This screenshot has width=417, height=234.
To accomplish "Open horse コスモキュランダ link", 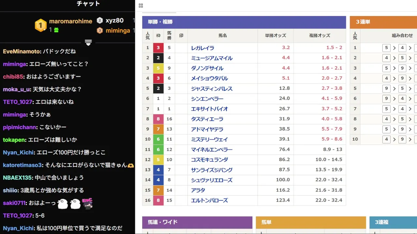I will pyautogui.click(x=209, y=160).
